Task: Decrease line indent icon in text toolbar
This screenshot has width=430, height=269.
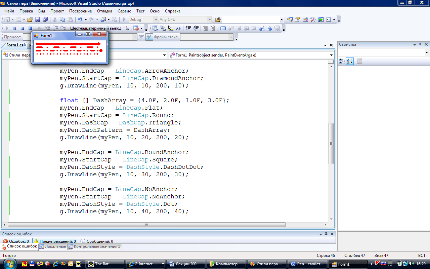Action: coord(188,28)
